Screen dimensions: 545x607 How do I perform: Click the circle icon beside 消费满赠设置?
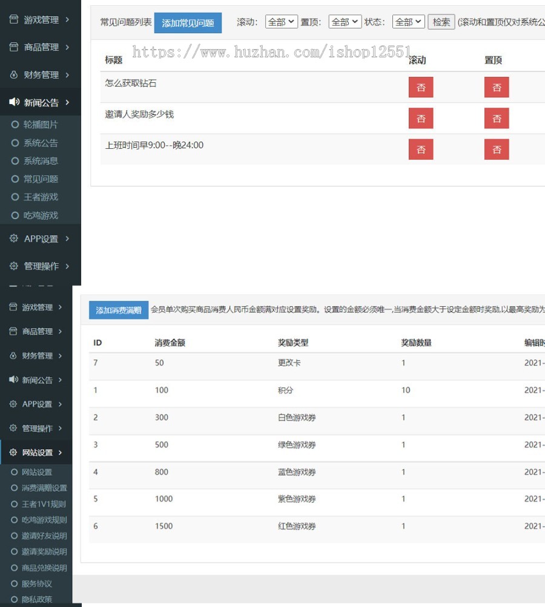click(15, 488)
